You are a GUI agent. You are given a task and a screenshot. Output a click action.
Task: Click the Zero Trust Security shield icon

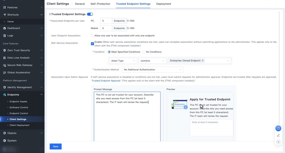point(4,50)
